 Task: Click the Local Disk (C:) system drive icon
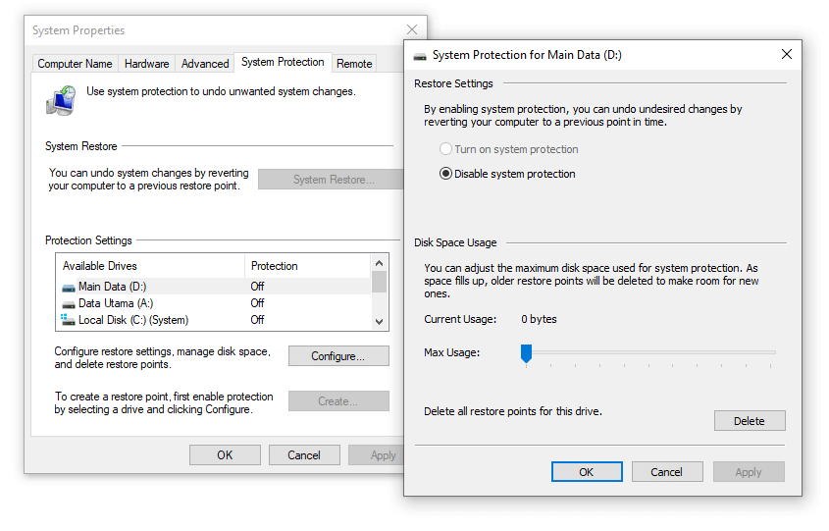coord(68,319)
